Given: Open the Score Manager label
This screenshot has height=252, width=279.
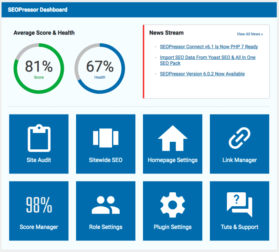Looking at the screenshot, I should click(39, 227).
